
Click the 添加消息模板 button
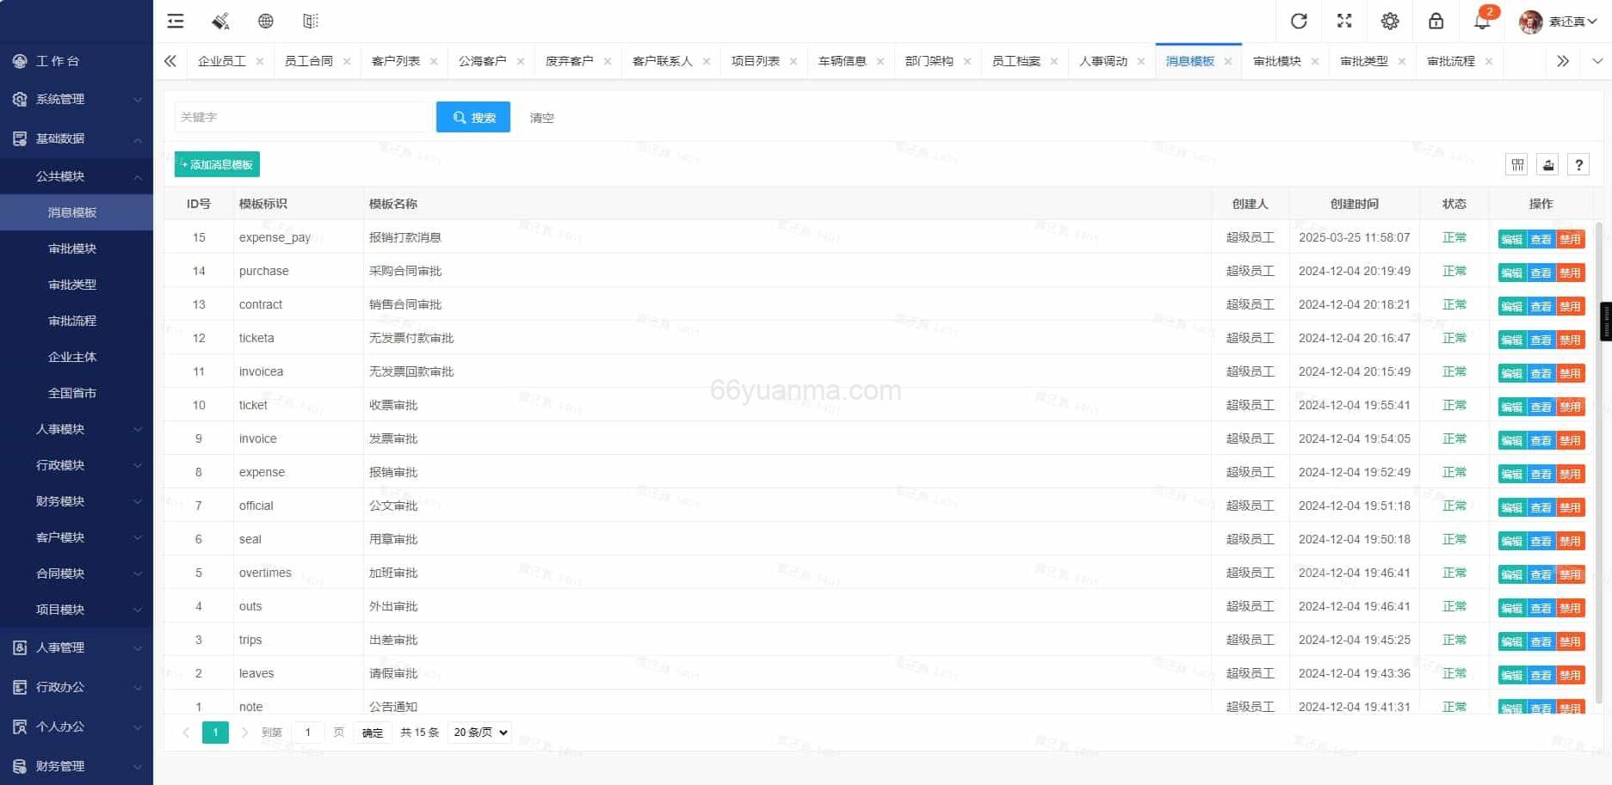tap(216, 163)
